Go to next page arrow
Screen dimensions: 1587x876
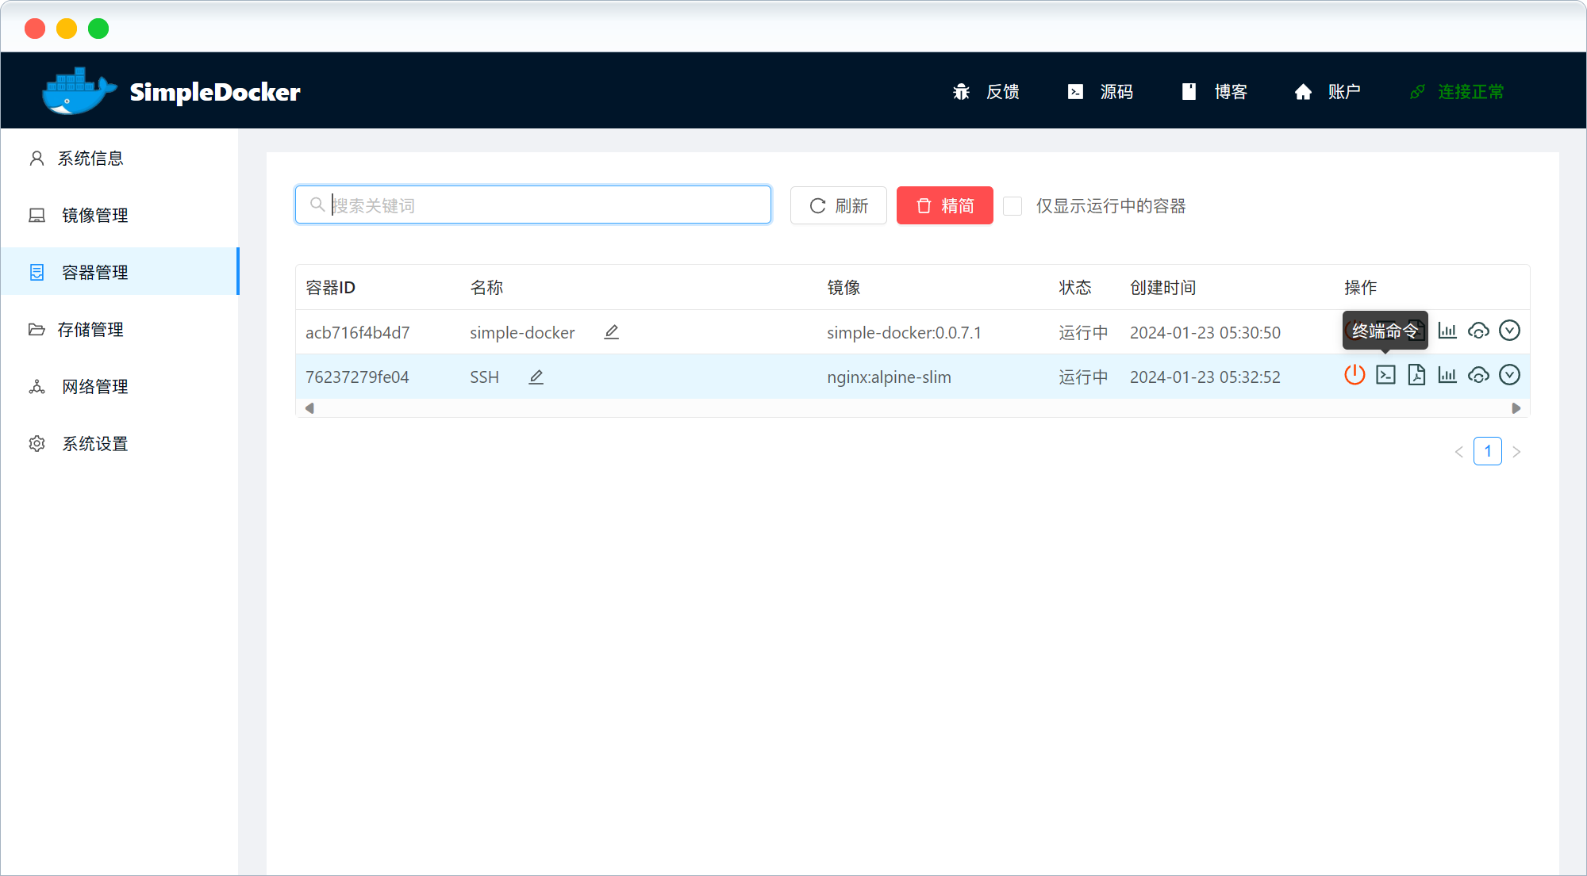click(1516, 452)
